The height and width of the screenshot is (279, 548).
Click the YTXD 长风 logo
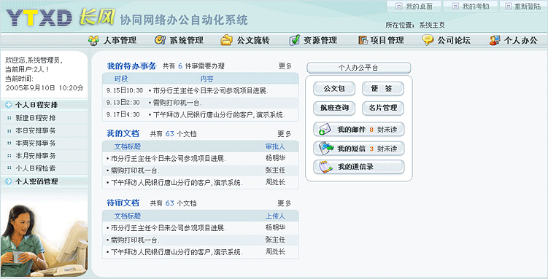coord(61,17)
